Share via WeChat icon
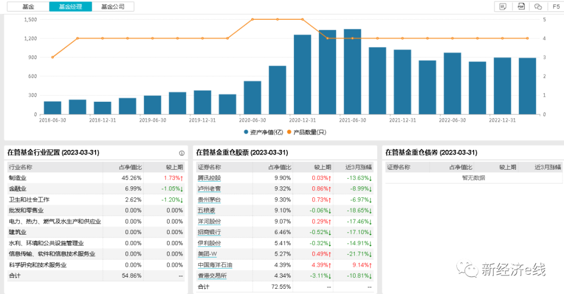This screenshot has height=294, width=564. (x=538, y=6)
